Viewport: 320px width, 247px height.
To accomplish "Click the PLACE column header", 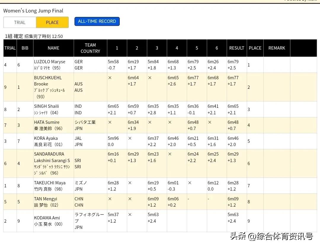I will click(255, 48).
